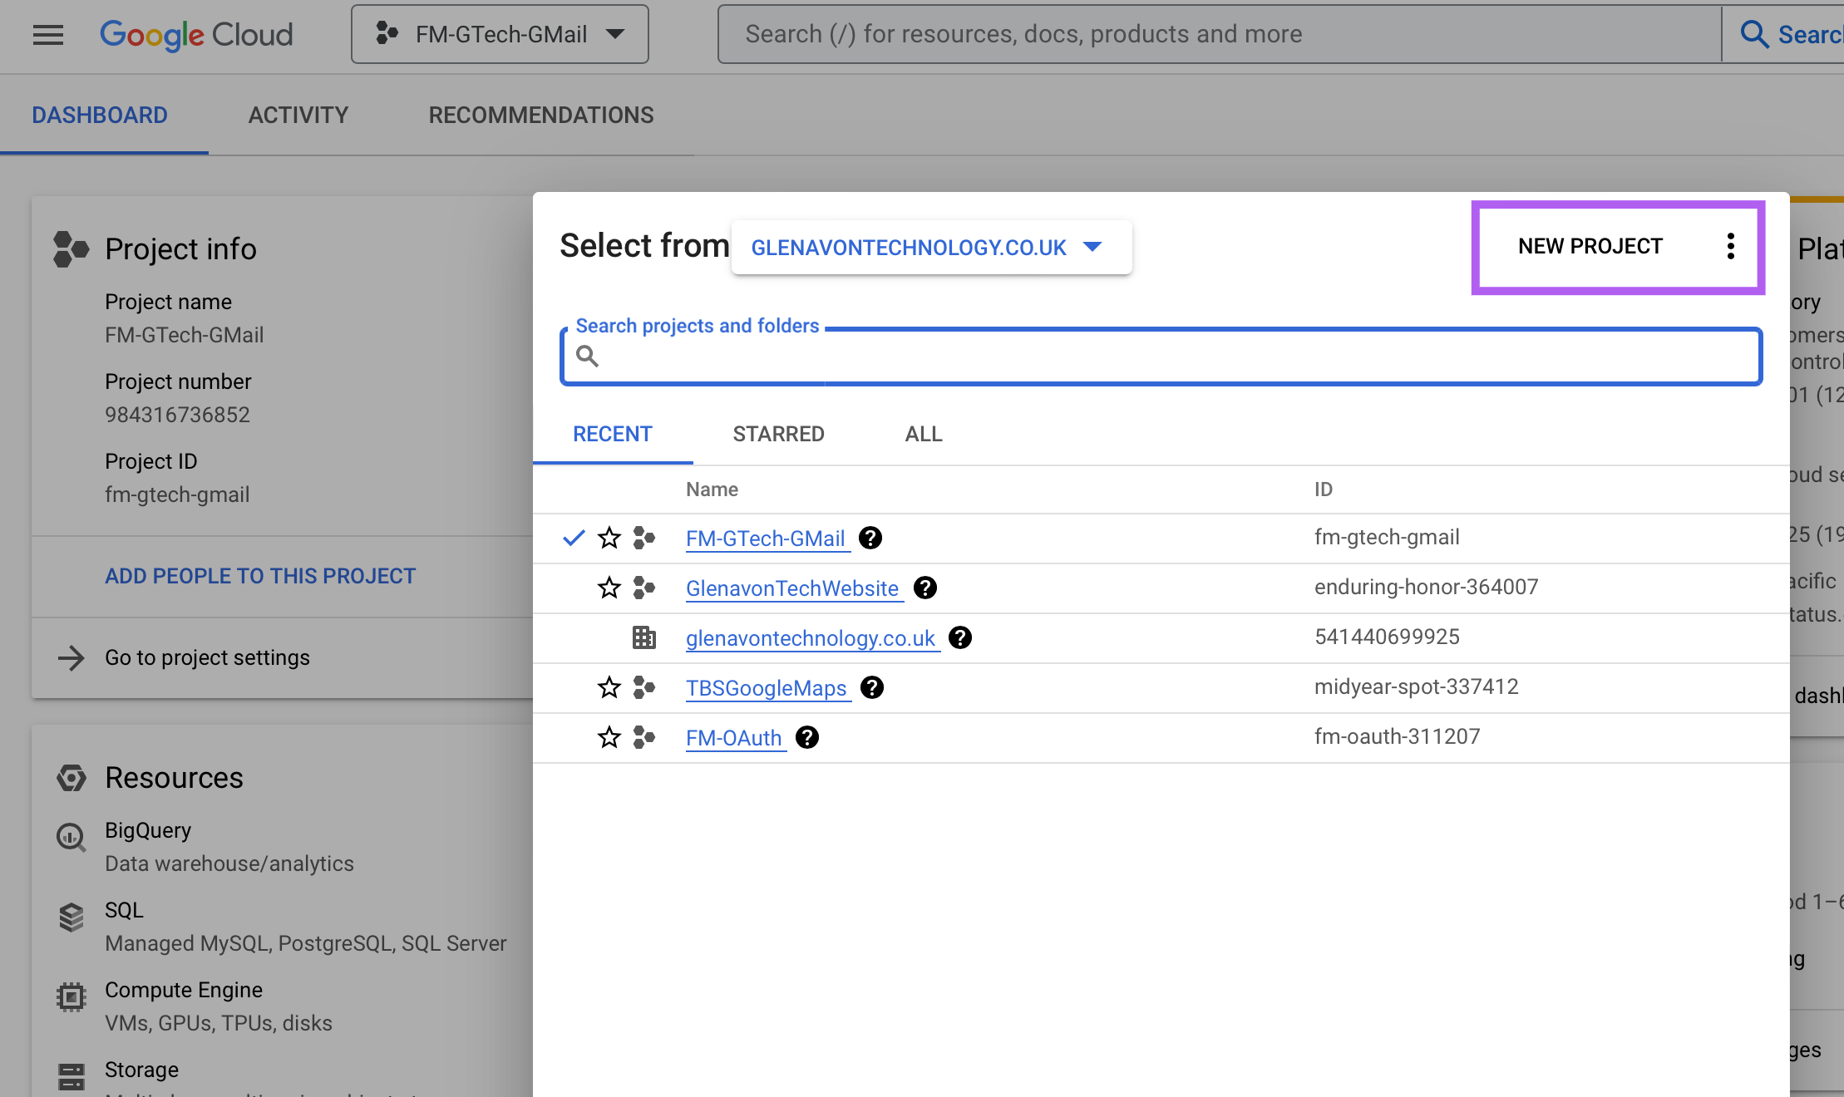Viewport: 1844px width, 1097px height.
Task: Open the three-dot more options menu
Action: pos(1730,246)
